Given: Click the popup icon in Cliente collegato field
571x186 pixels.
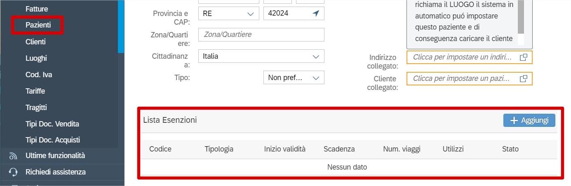Looking at the screenshot, I should 523,78.
